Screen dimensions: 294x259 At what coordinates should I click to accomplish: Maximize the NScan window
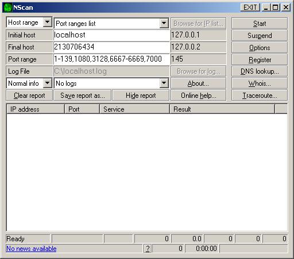(x=275, y=7)
